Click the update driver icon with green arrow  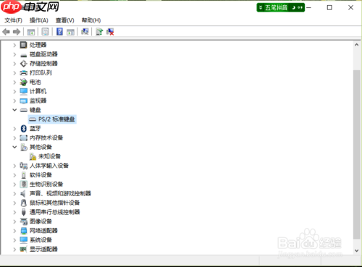coord(99,32)
